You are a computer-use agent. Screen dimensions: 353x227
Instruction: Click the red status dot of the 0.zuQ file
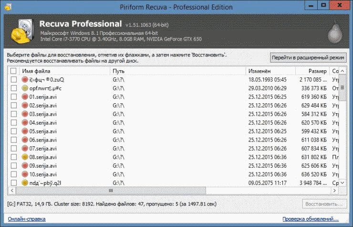tap(25, 80)
